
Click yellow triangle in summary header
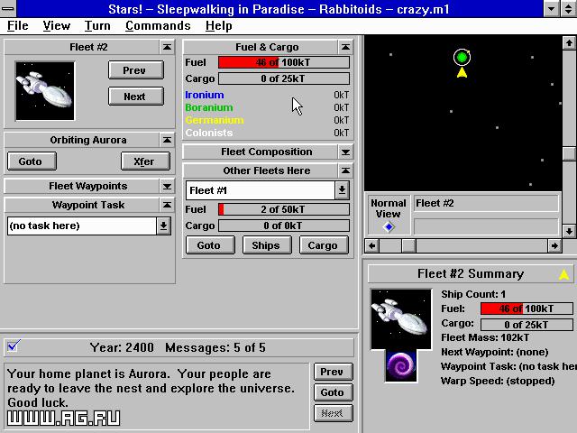564,274
